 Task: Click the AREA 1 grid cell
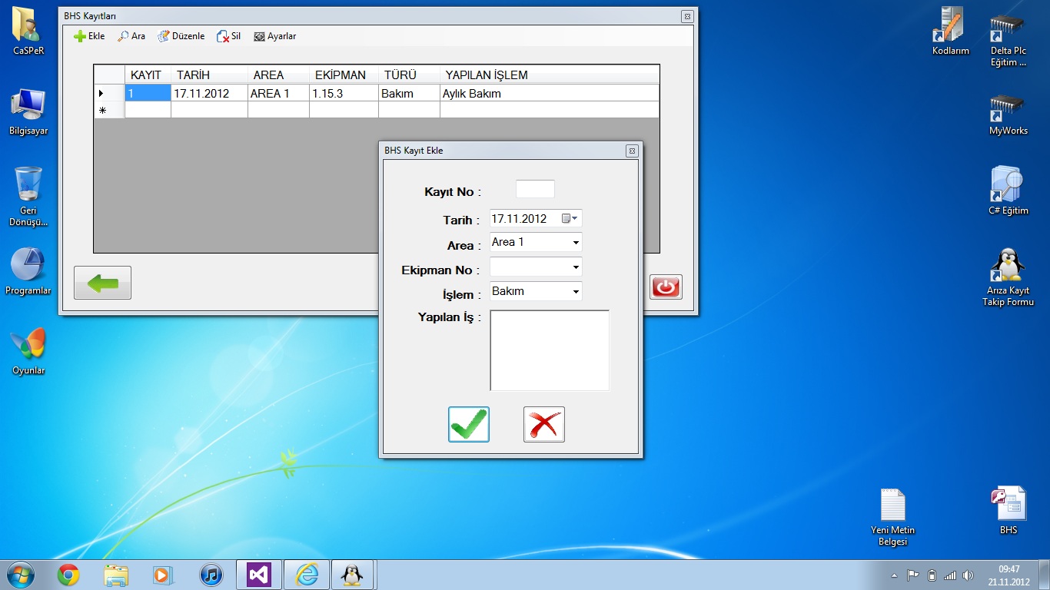point(278,93)
